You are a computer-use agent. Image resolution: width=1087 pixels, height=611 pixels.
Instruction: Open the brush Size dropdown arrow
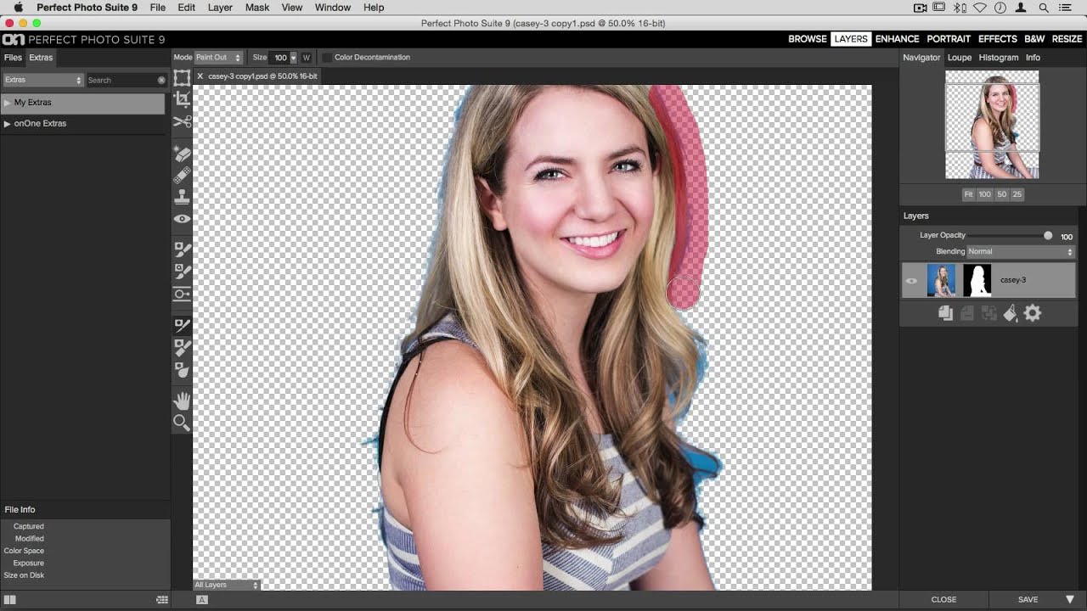click(293, 58)
